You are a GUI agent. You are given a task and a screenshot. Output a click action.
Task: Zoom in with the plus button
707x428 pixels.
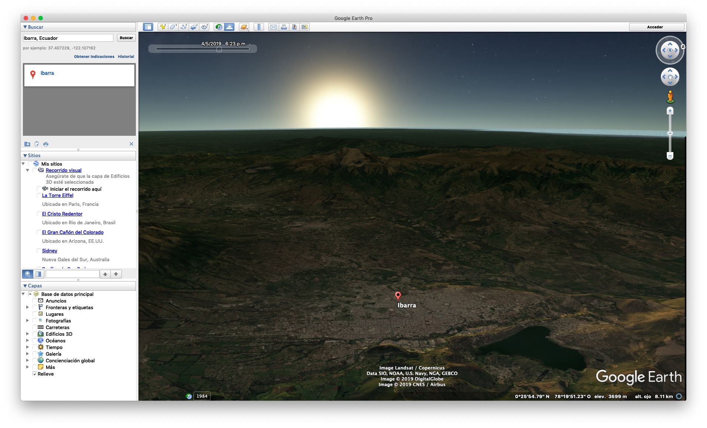(670, 111)
